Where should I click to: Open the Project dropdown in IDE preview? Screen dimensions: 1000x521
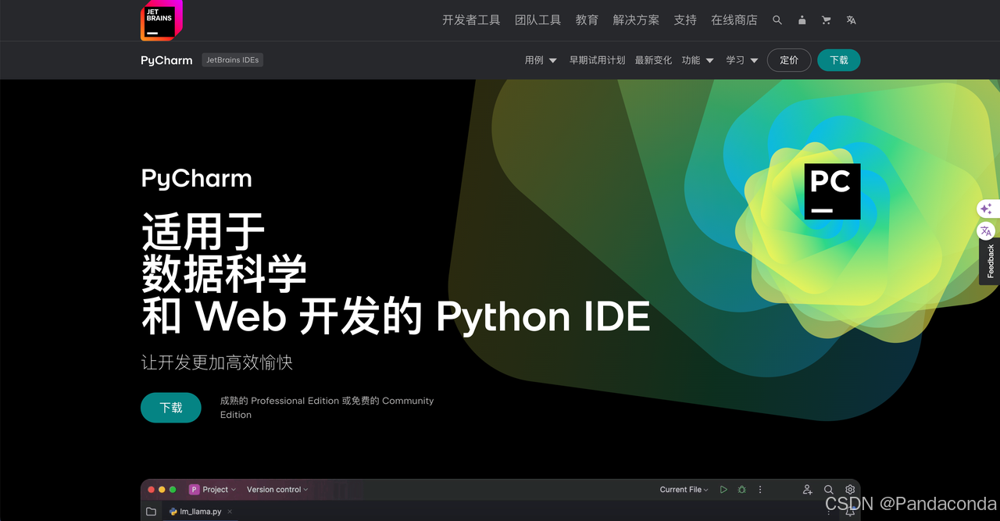point(212,490)
